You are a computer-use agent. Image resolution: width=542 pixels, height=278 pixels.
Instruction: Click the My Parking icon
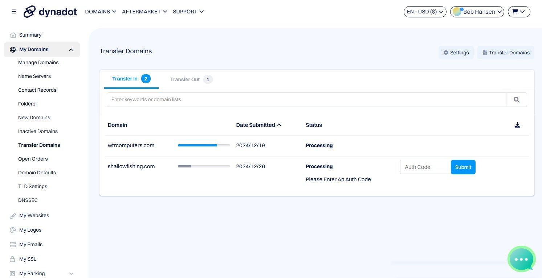[x=13, y=274]
